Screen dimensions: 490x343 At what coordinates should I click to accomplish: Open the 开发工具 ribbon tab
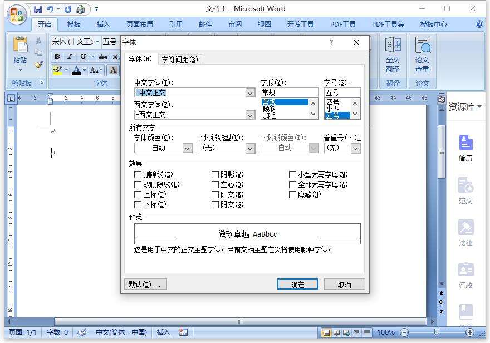click(300, 24)
